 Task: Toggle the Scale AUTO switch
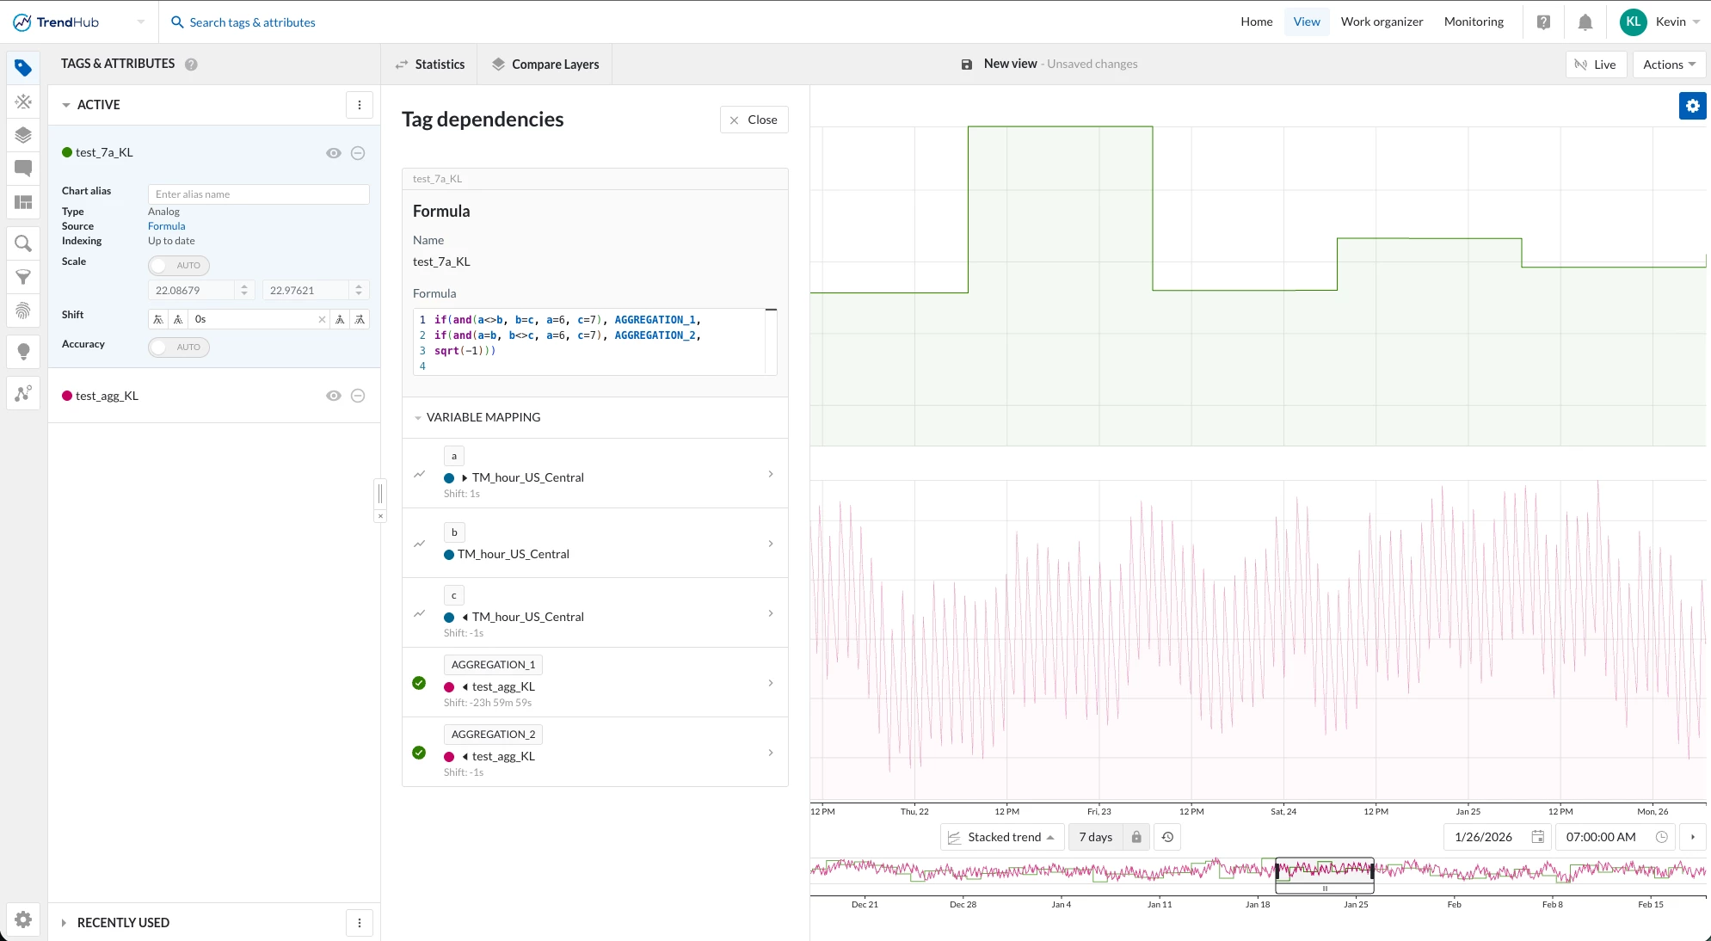pos(178,265)
